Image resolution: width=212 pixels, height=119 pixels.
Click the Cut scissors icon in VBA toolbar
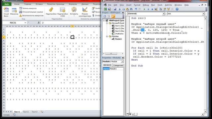tap(120, 9)
